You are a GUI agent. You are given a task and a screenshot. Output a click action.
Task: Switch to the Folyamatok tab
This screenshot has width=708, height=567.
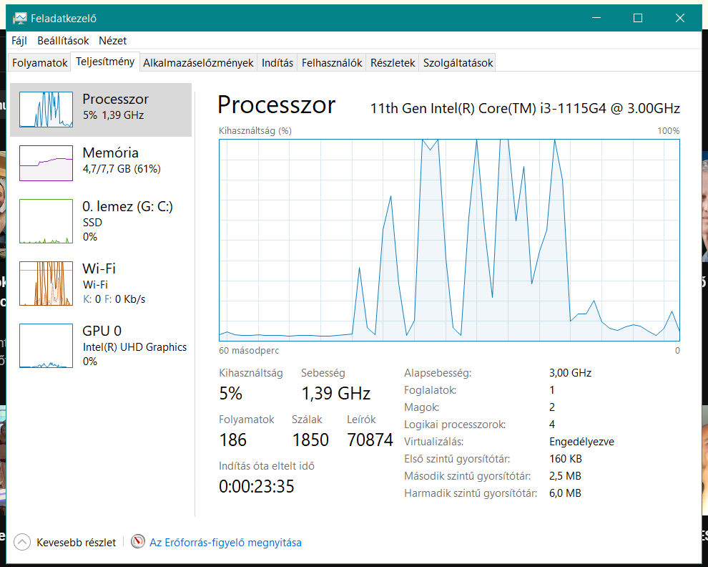(x=40, y=62)
